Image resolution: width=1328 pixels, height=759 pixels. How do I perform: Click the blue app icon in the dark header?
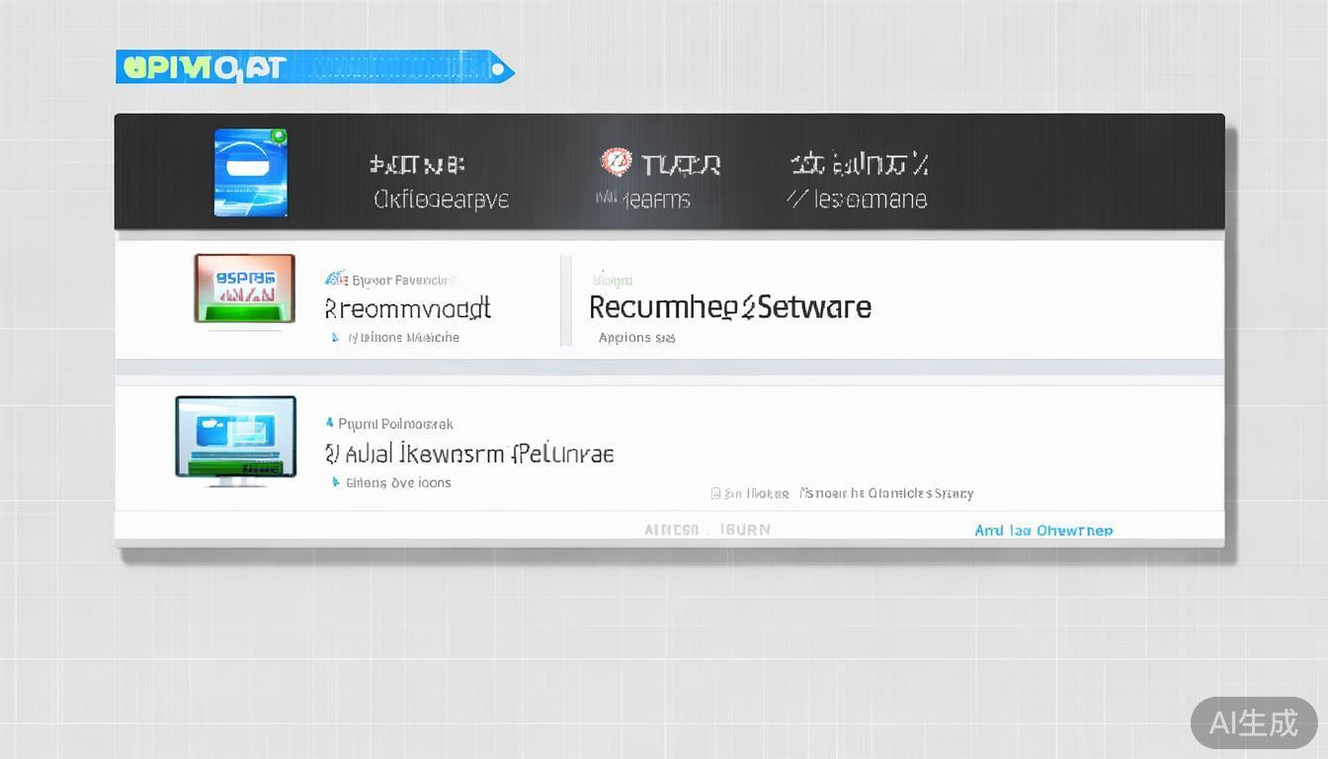click(251, 172)
